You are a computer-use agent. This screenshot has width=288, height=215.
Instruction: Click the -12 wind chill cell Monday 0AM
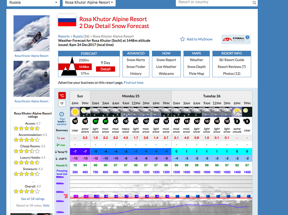pos(95,158)
